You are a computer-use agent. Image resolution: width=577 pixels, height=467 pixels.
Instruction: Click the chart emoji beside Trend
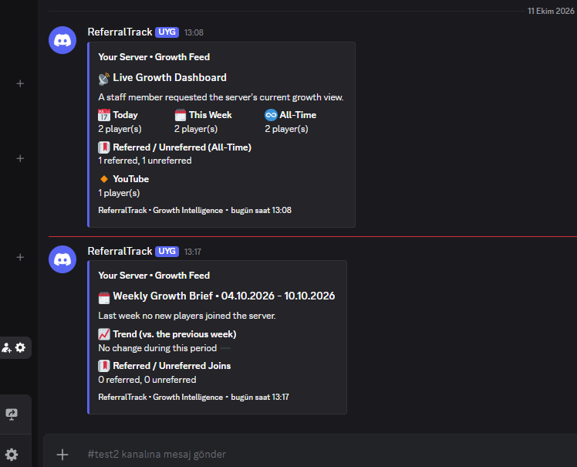(104, 334)
